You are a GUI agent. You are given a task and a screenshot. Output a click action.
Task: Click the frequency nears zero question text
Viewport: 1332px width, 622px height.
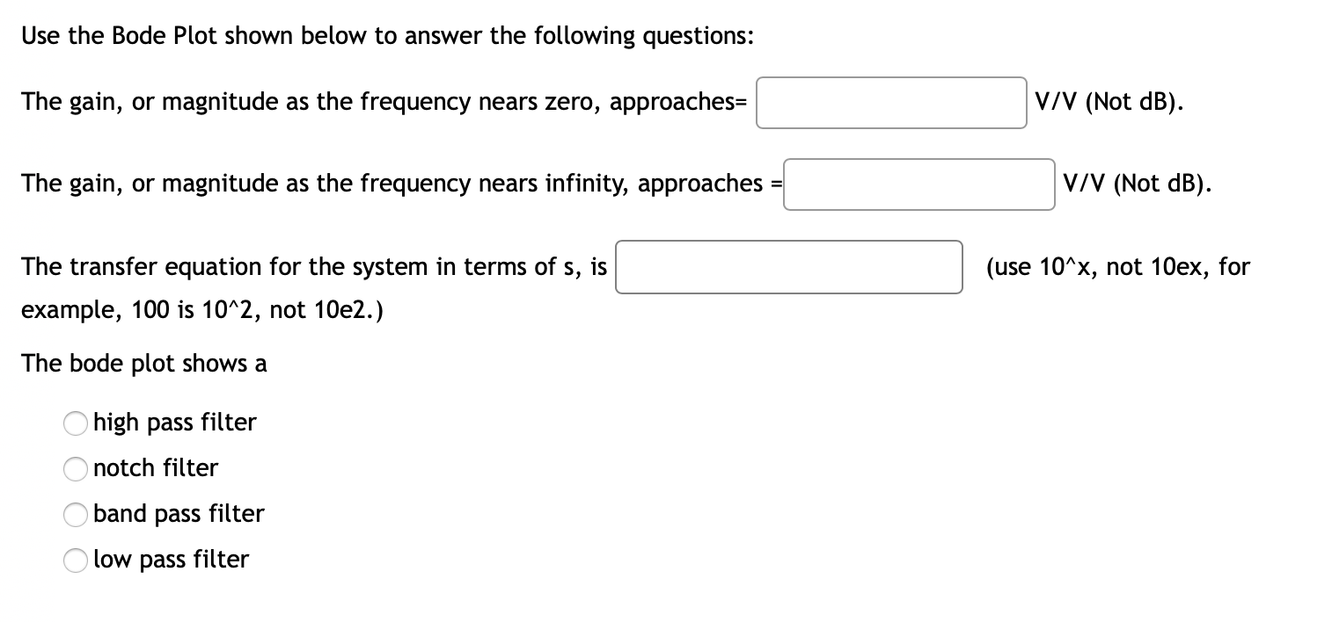pos(385,102)
